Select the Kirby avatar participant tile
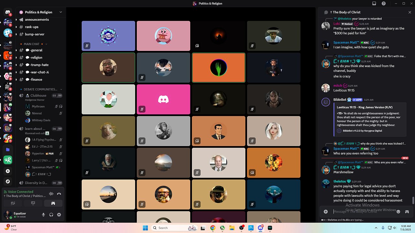This screenshot has width=415, height=233. pyautogui.click(x=163, y=36)
